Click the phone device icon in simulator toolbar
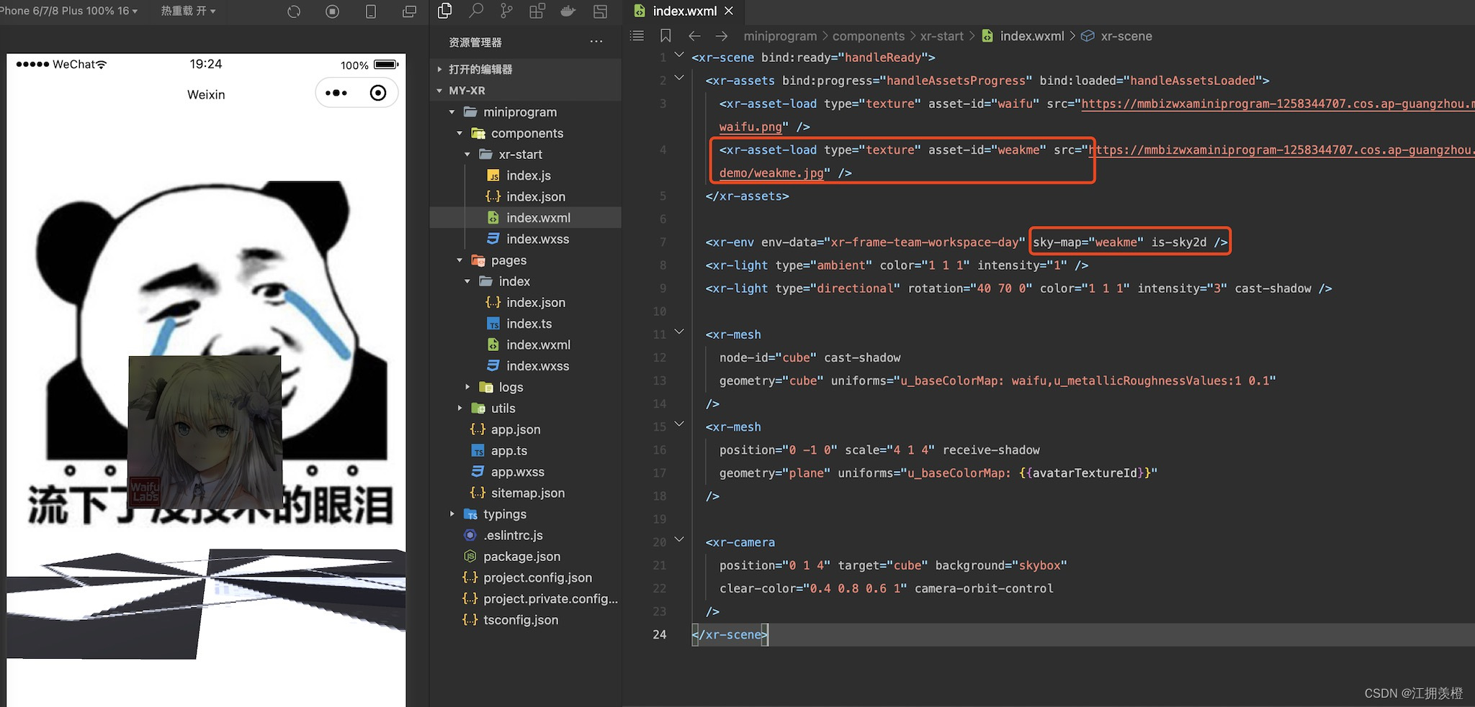 [371, 12]
